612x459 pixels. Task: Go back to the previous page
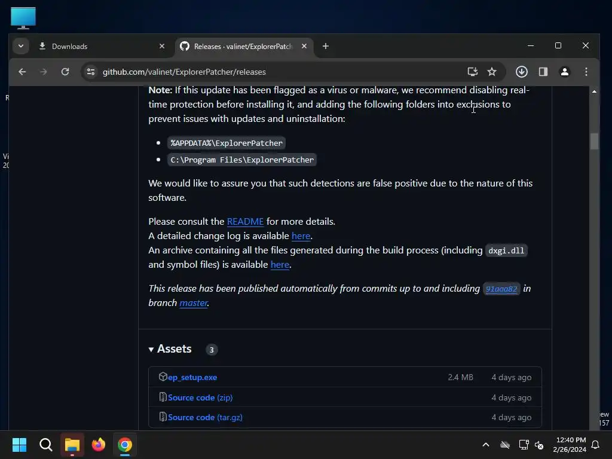(x=22, y=72)
